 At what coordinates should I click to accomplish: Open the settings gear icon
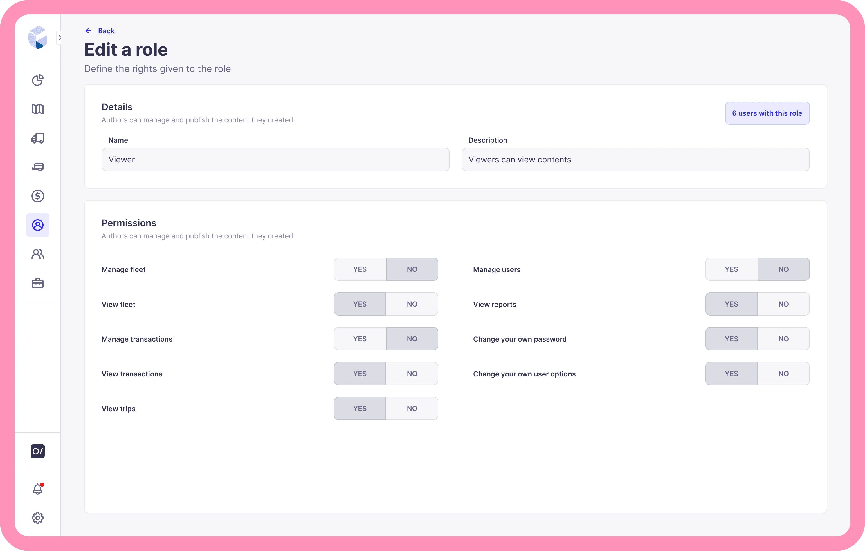pyautogui.click(x=37, y=518)
